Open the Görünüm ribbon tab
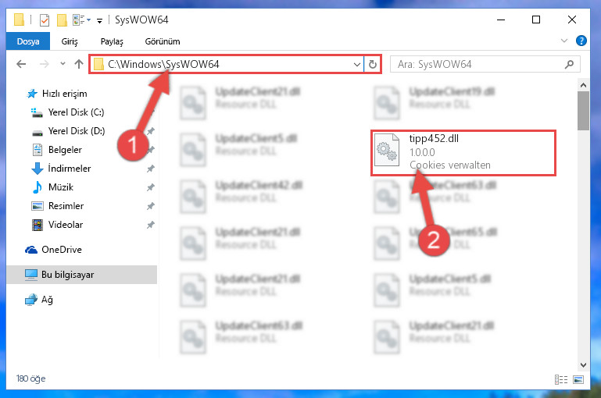This screenshot has width=601, height=398. [x=162, y=41]
